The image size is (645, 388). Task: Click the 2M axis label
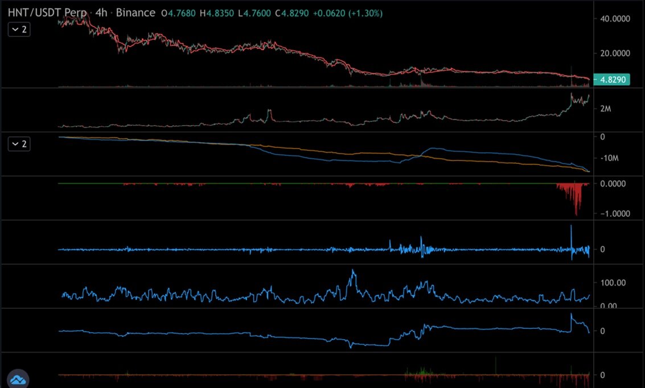(606, 108)
